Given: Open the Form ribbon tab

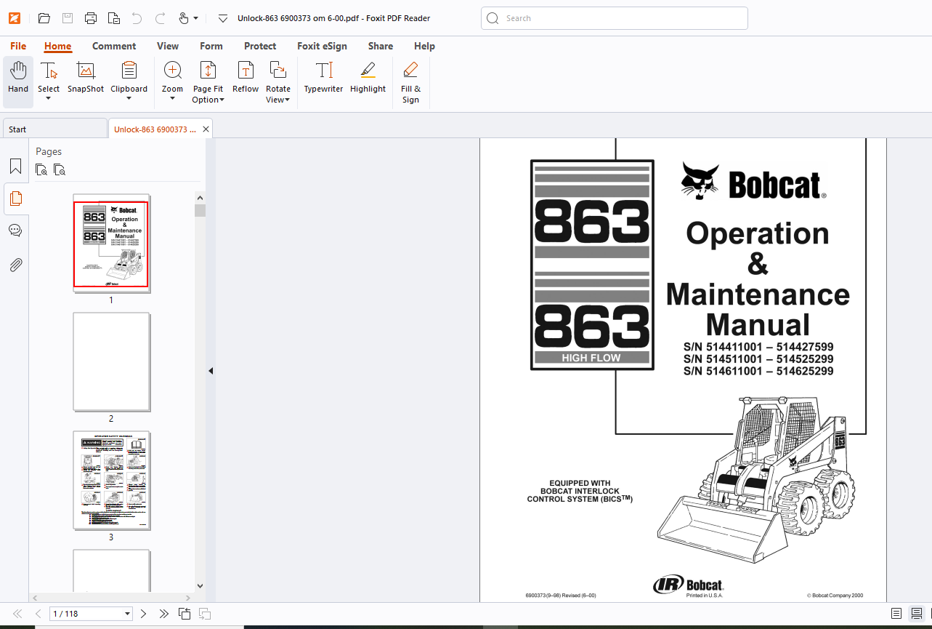Looking at the screenshot, I should pyautogui.click(x=211, y=46).
